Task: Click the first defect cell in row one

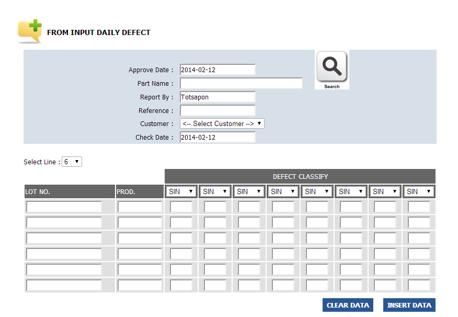Action: [181, 207]
